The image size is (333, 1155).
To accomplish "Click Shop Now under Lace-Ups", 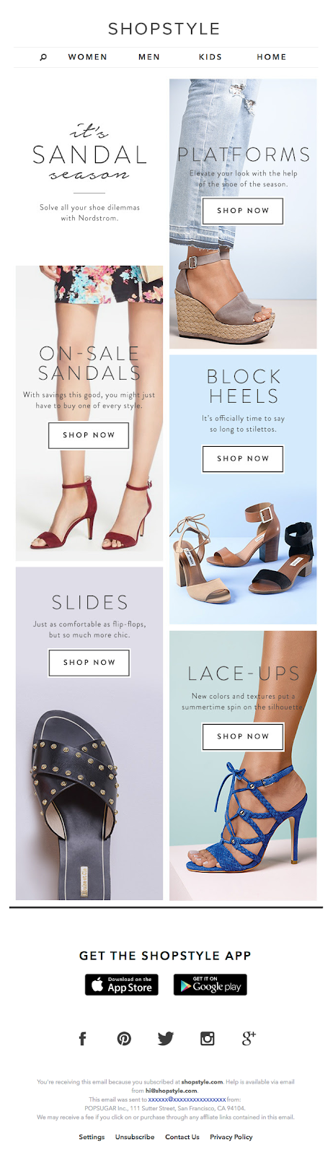I will pyautogui.click(x=243, y=736).
